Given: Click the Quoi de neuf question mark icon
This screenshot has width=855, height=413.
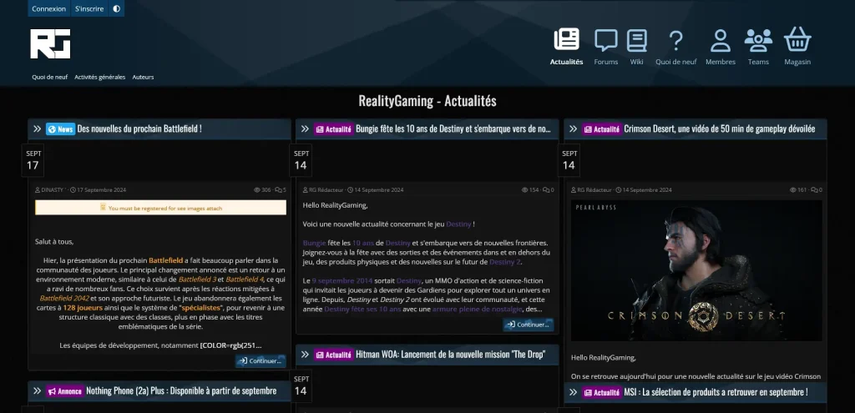Looking at the screenshot, I should pyautogui.click(x=675, y=40).
